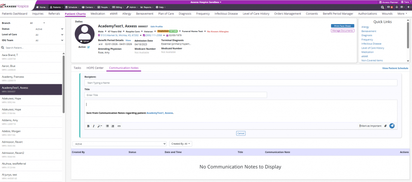Attach a file with the paperclip icon
This screenshot has width=412, height=182.
[x=385, y=126]
